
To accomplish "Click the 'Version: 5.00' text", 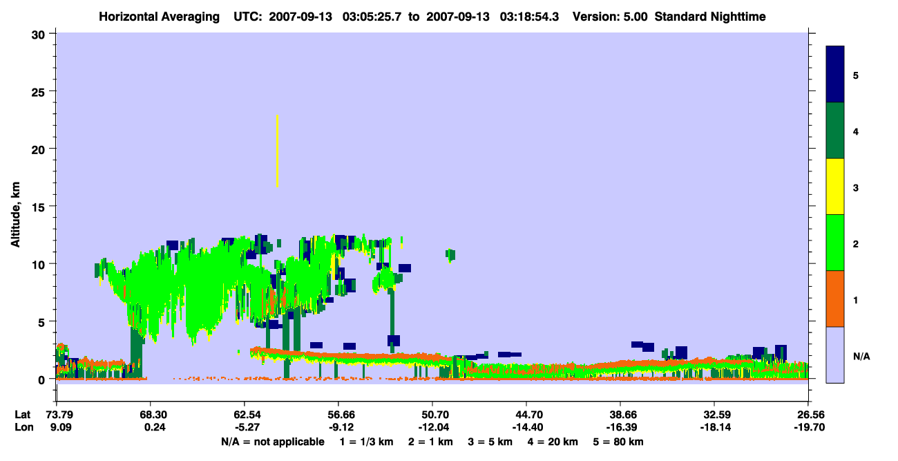I will click(609, 16).
